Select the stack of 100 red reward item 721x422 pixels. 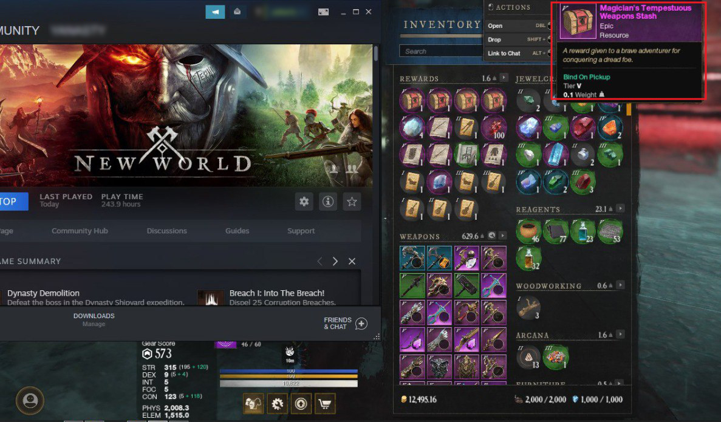pyautogui.click(x=494, y=128)
